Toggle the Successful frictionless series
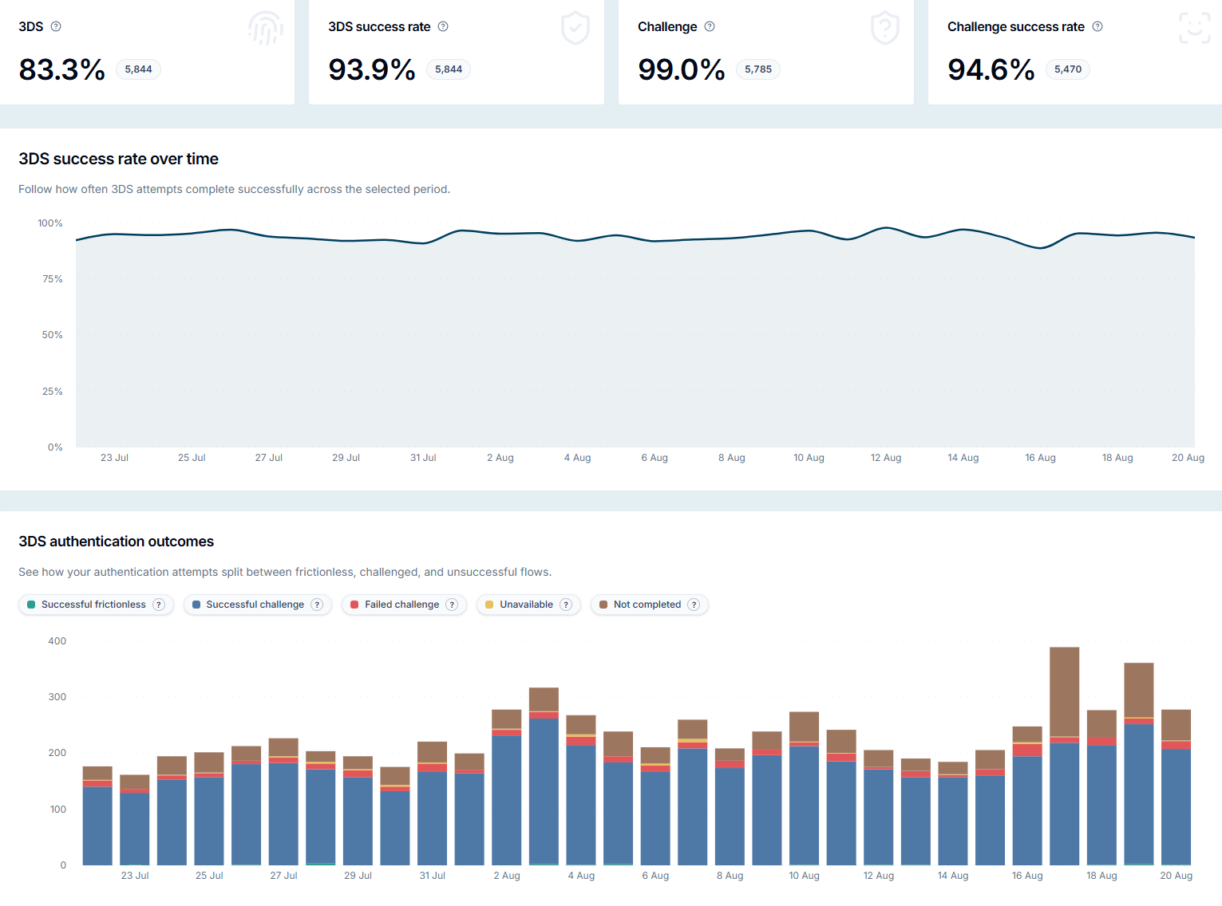Viewport: 1222px width, 906px height. pos(96,605)
